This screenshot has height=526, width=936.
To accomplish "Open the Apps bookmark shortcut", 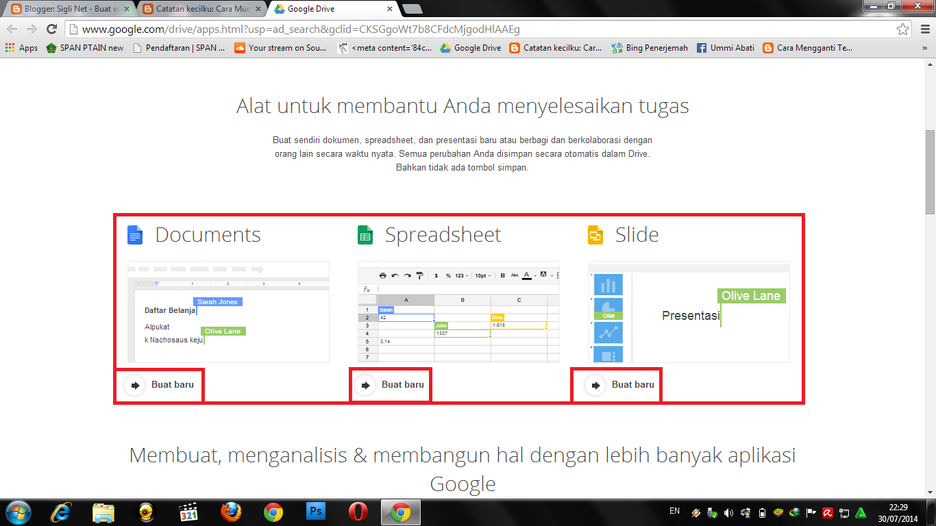I will pyautogui.click(x=21, y=48).
